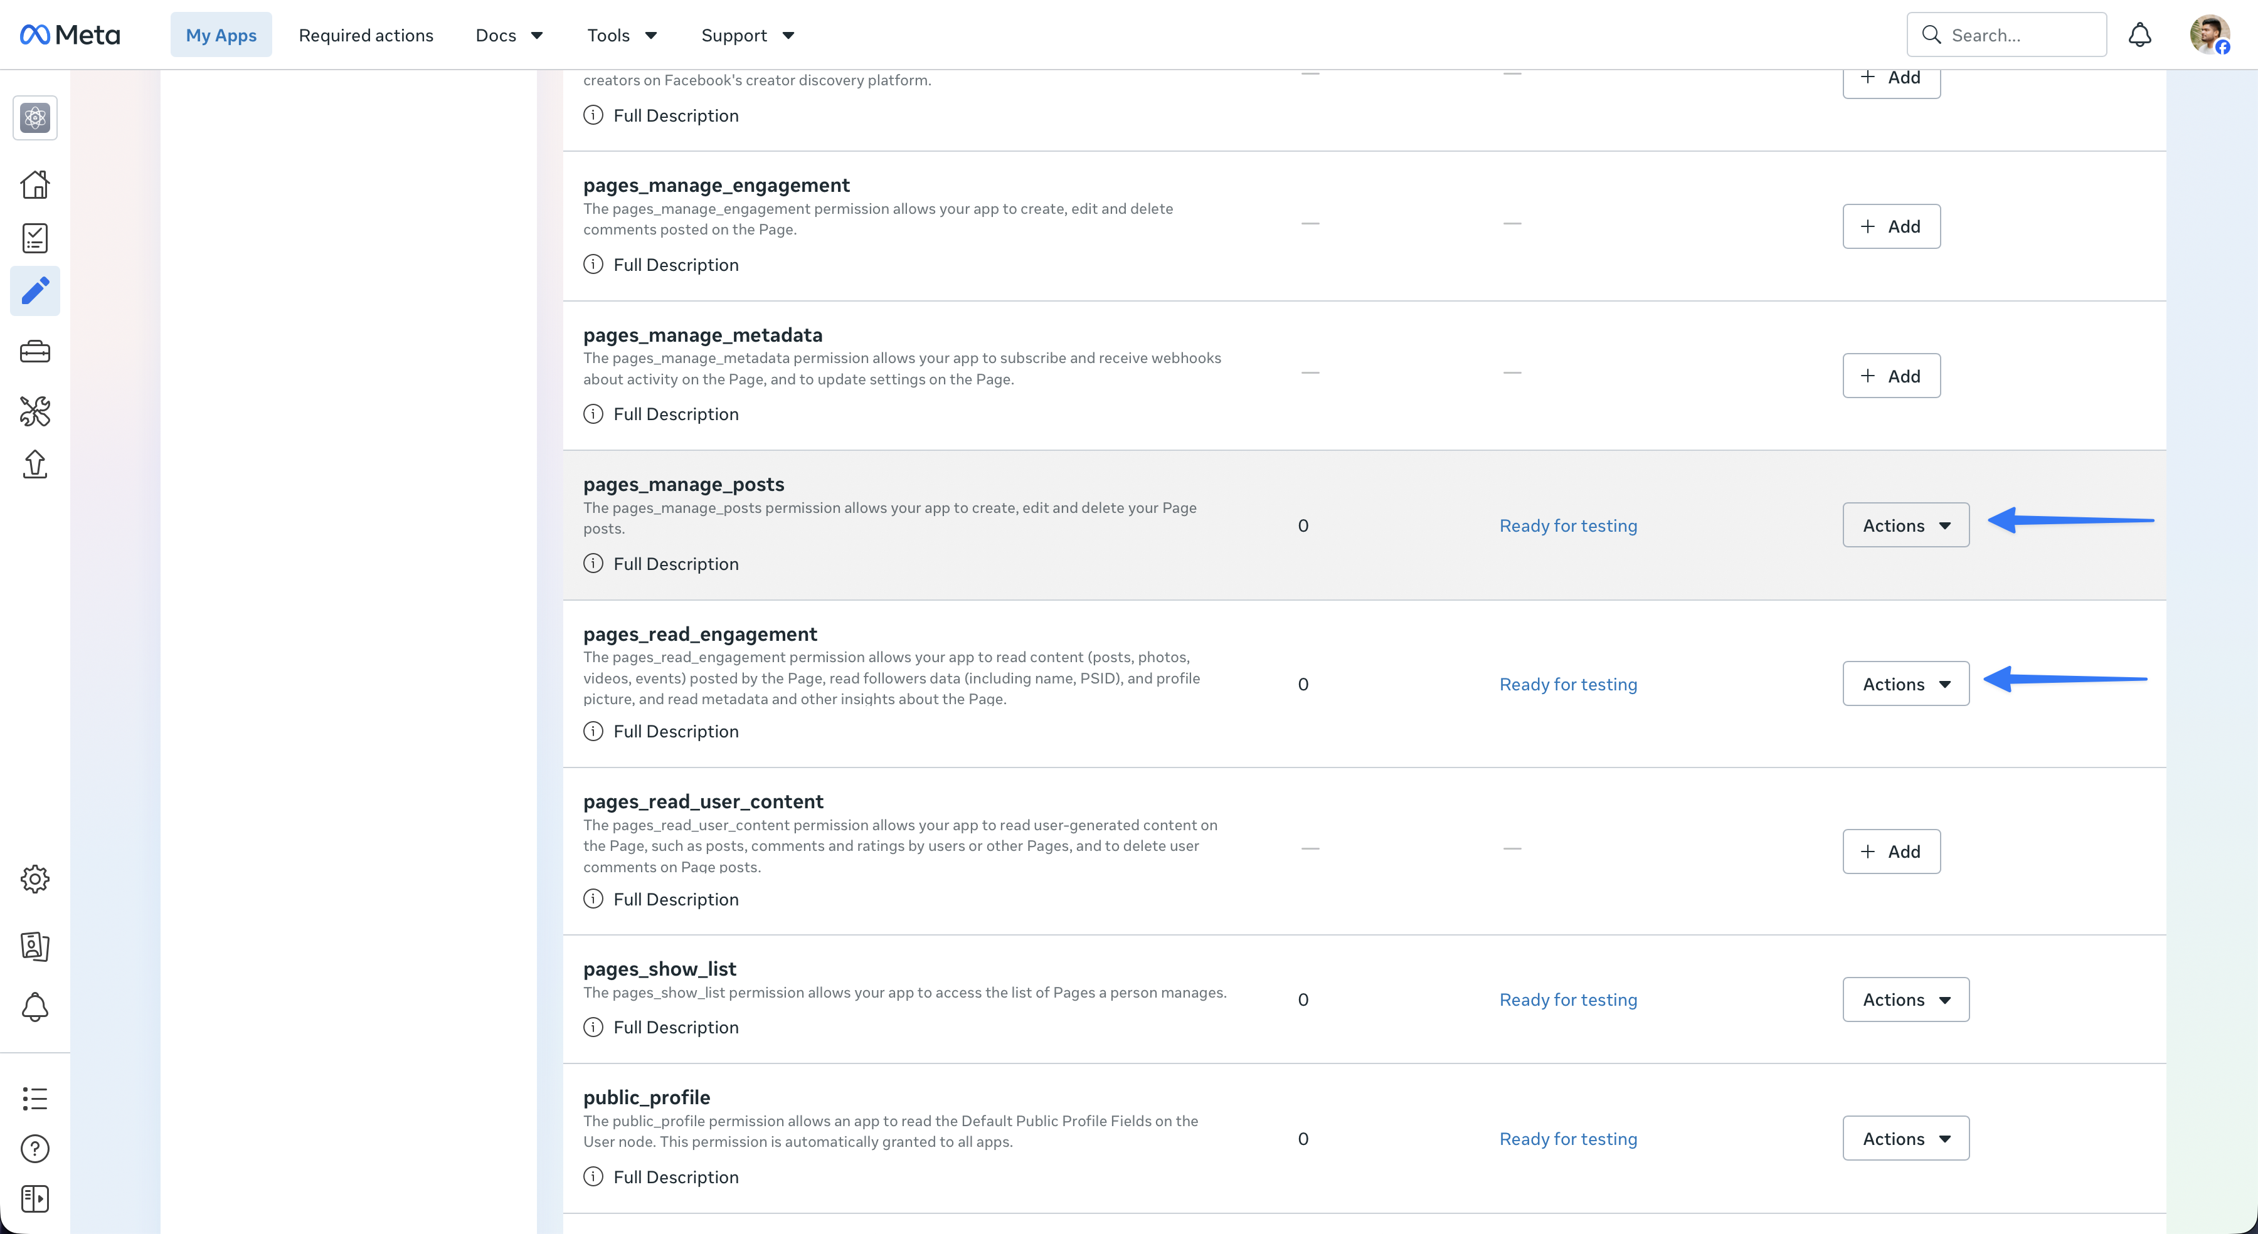This screenshot has height=1234, width=2258.
Task: Open the user profile avatar
Action: click(2209, 35)
